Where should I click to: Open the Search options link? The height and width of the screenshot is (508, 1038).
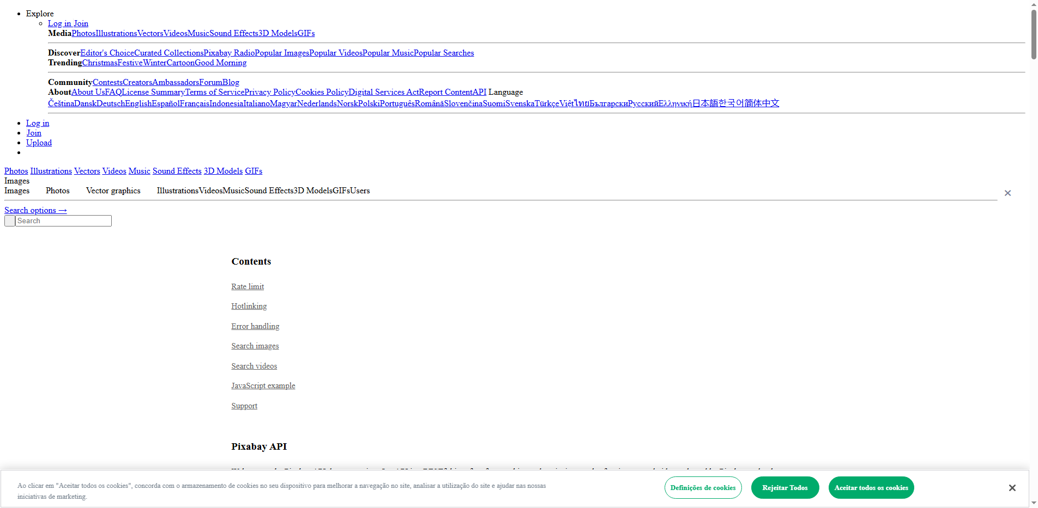35,210
